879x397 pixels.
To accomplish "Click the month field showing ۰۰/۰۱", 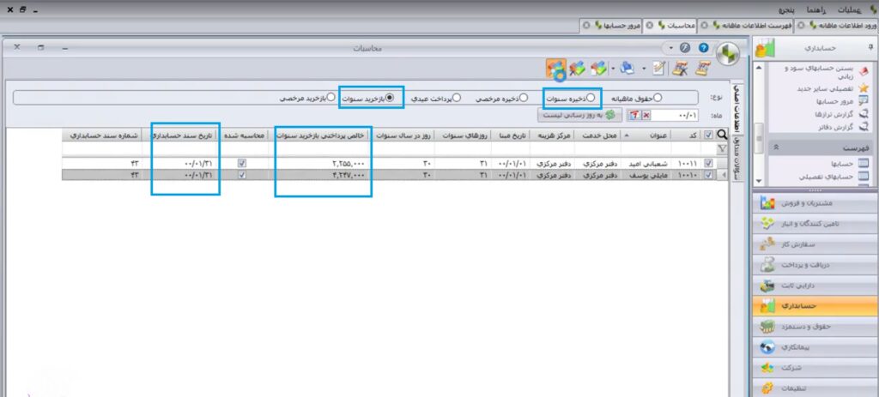I will [676, 116].
